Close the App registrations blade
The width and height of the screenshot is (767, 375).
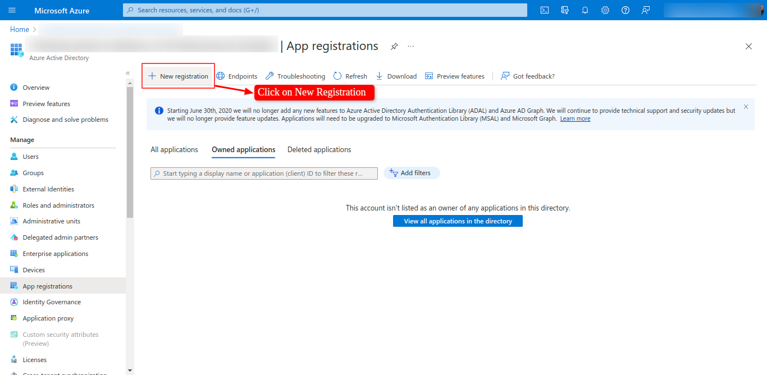pos(748,47)
